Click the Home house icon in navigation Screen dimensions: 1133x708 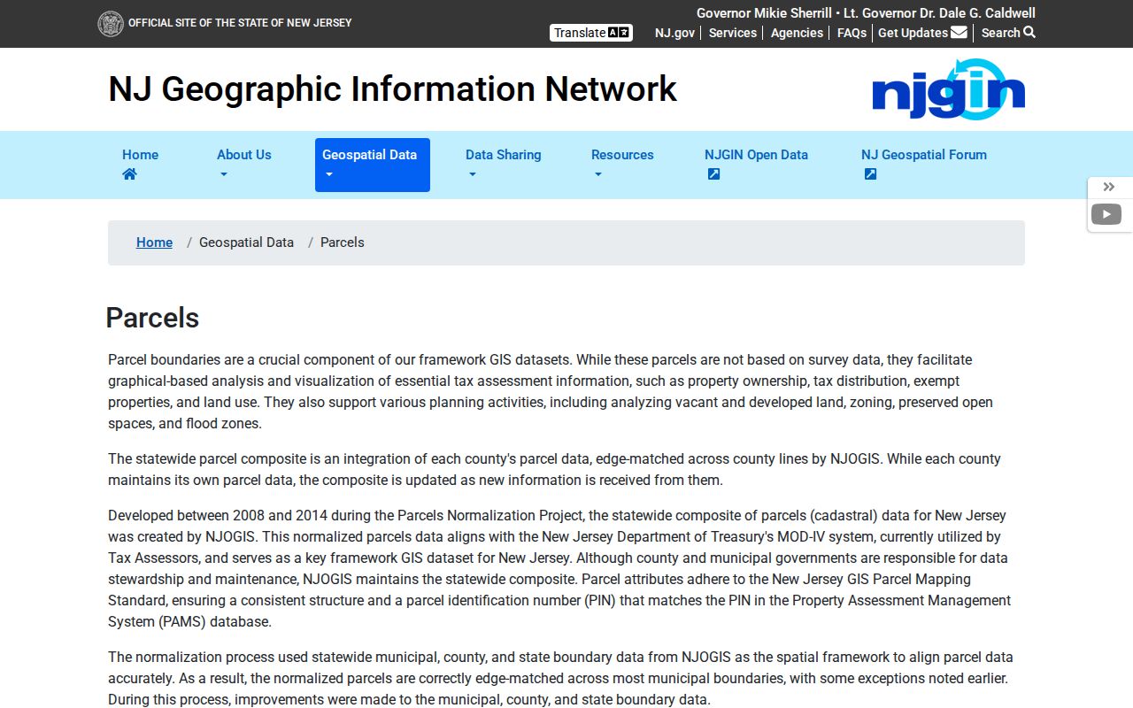pyautogui.click(x=129, y=174)
